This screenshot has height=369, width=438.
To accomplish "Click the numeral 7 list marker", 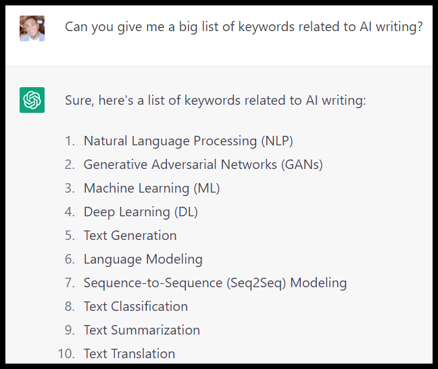I will coord(69,282).
